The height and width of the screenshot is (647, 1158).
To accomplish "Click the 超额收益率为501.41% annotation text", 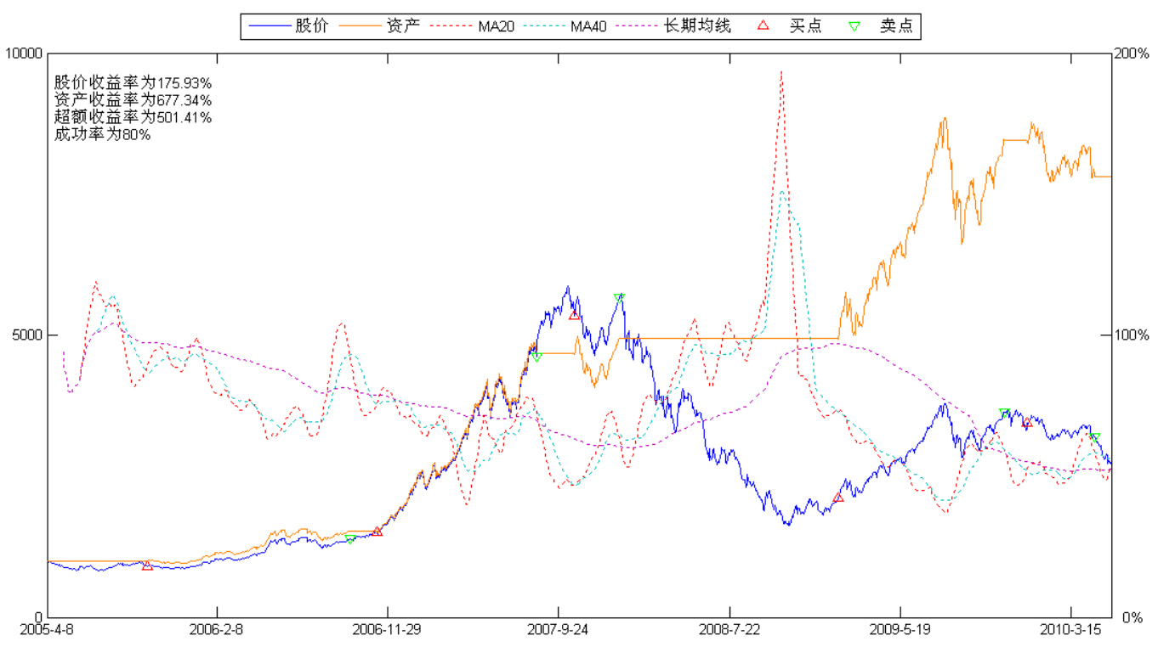I will pos(133,117).
